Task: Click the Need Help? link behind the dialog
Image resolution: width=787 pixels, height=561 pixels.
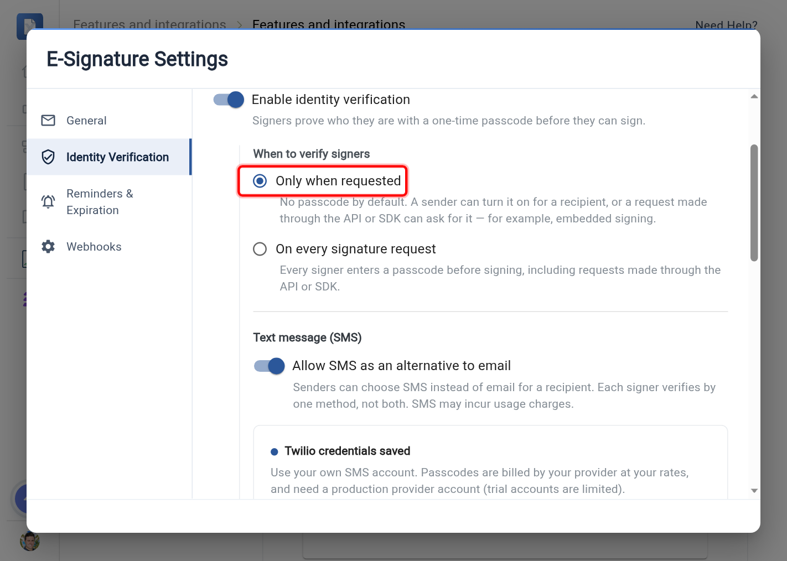Action: click(x=726, y=25)
